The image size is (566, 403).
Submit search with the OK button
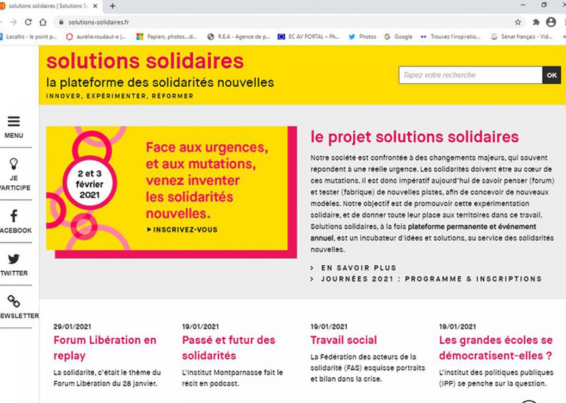(551, 75)
